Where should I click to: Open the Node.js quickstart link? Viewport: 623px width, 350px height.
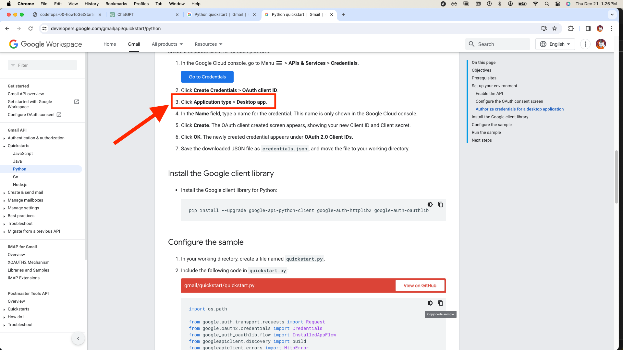click(20, 185)
